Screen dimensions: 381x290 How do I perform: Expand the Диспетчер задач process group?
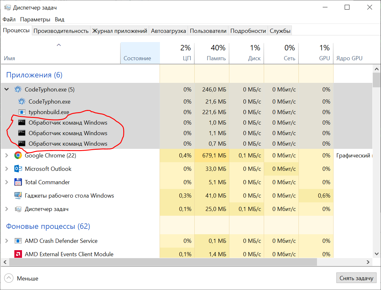click(7, 209)
